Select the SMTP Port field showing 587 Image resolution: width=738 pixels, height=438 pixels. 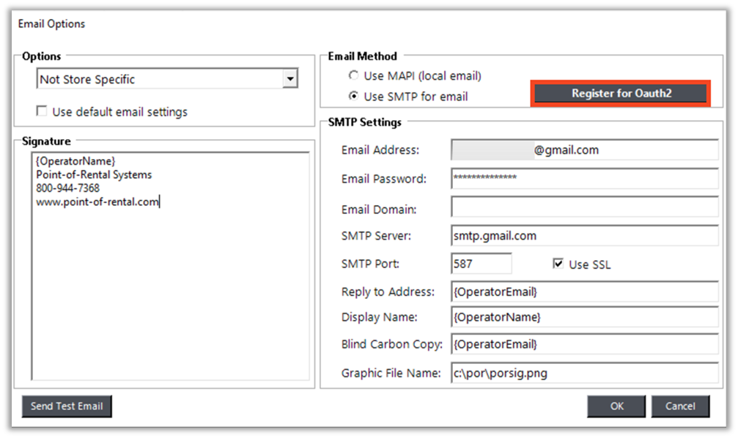[481, 264]
